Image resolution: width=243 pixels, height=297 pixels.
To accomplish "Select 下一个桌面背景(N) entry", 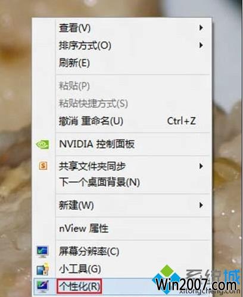I will pos(133,182).
